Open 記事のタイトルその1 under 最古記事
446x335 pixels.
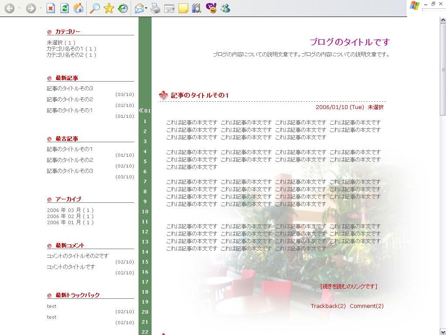70,149
